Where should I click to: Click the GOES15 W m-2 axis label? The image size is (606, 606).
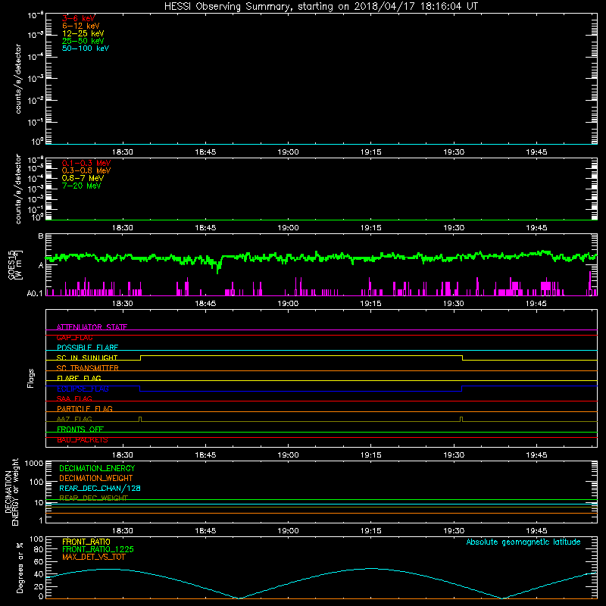coord(15,264)
